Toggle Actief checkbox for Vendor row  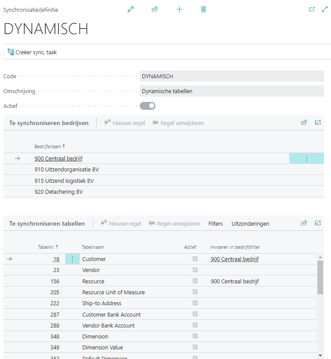(x=195, y=270)
